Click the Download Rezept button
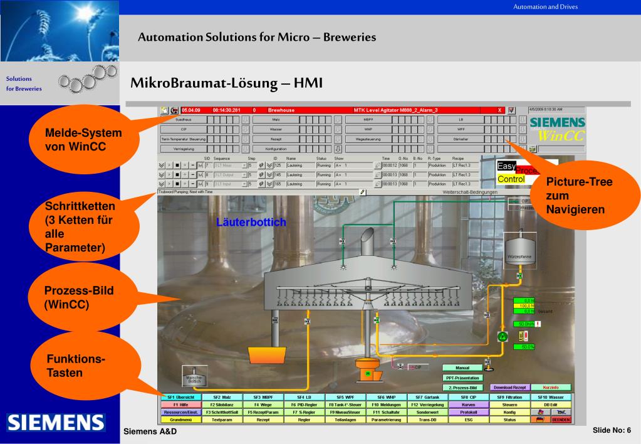The width and height of the screenshot is (641, 444). 510,387
